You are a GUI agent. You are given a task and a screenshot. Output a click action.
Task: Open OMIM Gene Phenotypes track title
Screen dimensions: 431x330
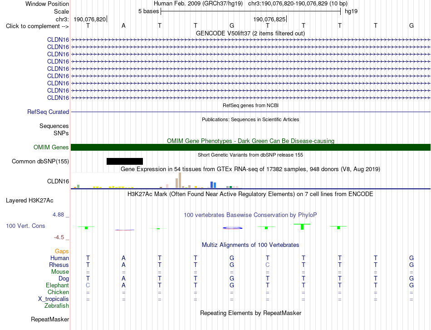pyautogui.click(x=250, y=141)
